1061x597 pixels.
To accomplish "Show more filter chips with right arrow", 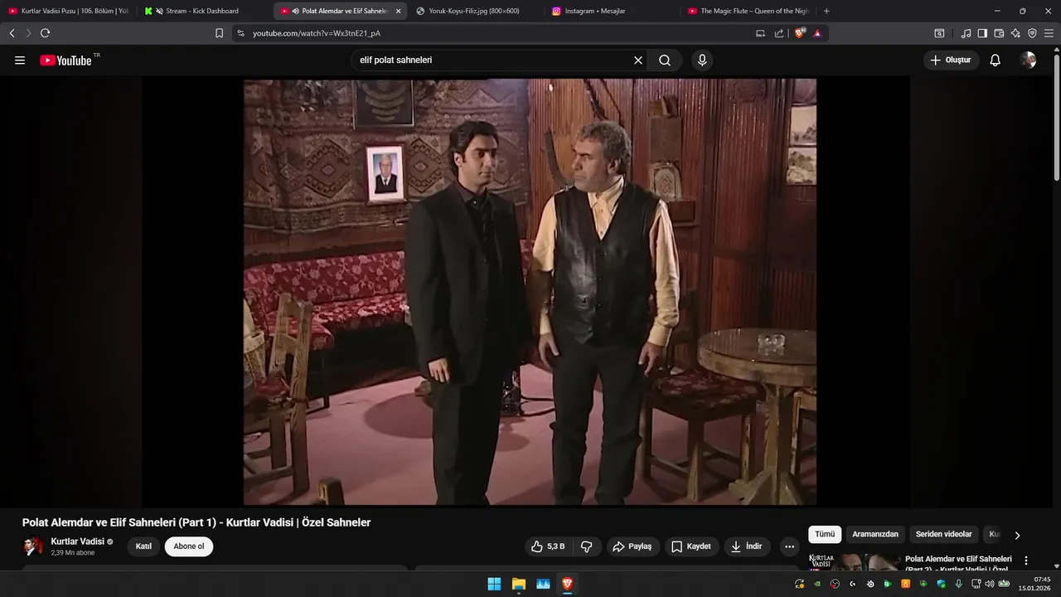I will (x=1017, y=535).
